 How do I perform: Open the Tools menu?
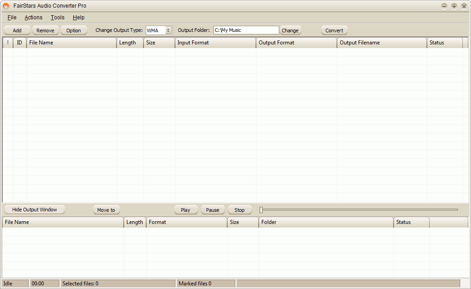point(57,17)
